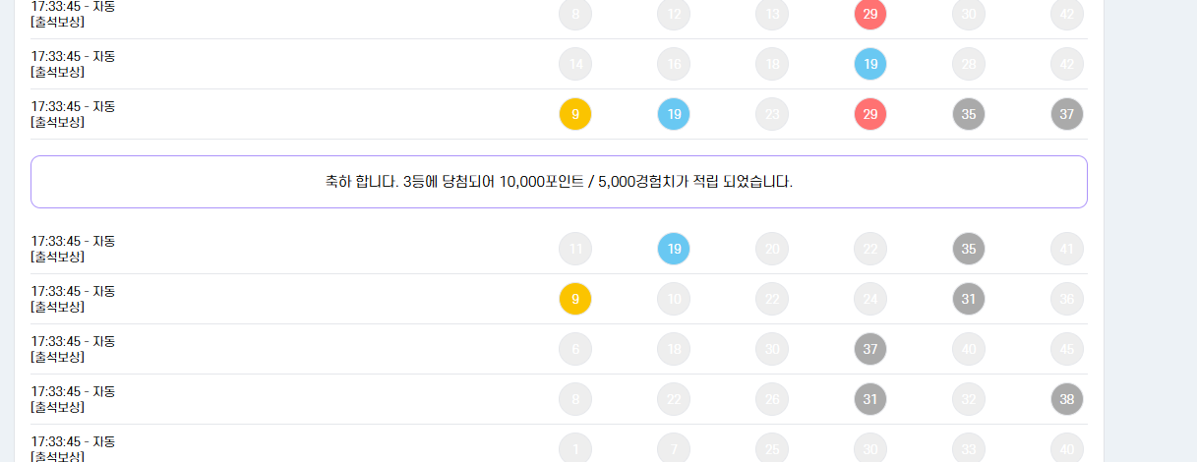Click the faded number 26 ball
The width and height of the screenshot is (1197, 462).
tap(772, 399)
